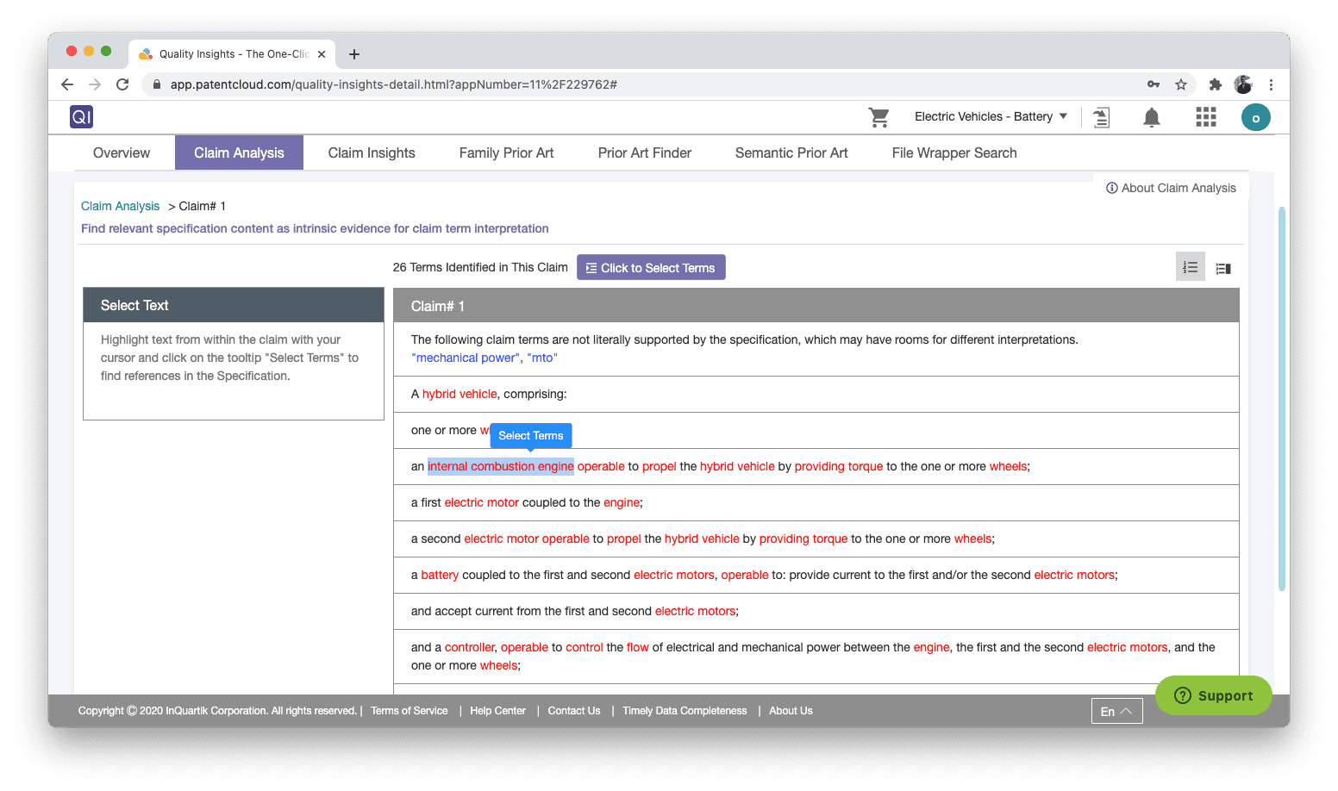Open the About Claim Analysis link
1338x791 pixels.
pos(1171,188)
